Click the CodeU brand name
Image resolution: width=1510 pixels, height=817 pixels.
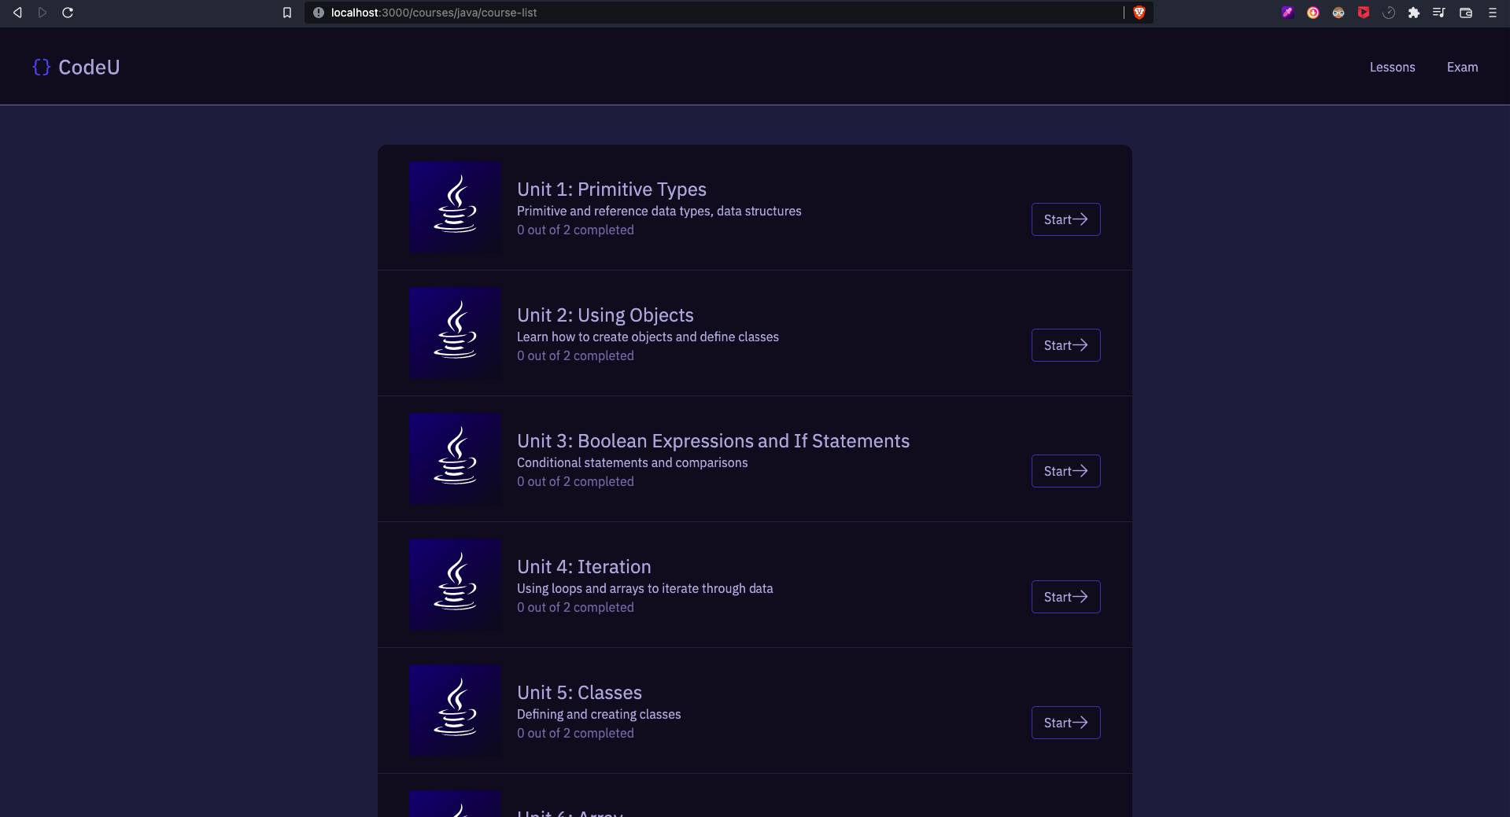[x=89, y=67]
